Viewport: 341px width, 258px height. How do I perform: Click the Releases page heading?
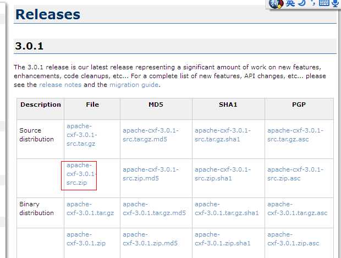pos(48,14)
